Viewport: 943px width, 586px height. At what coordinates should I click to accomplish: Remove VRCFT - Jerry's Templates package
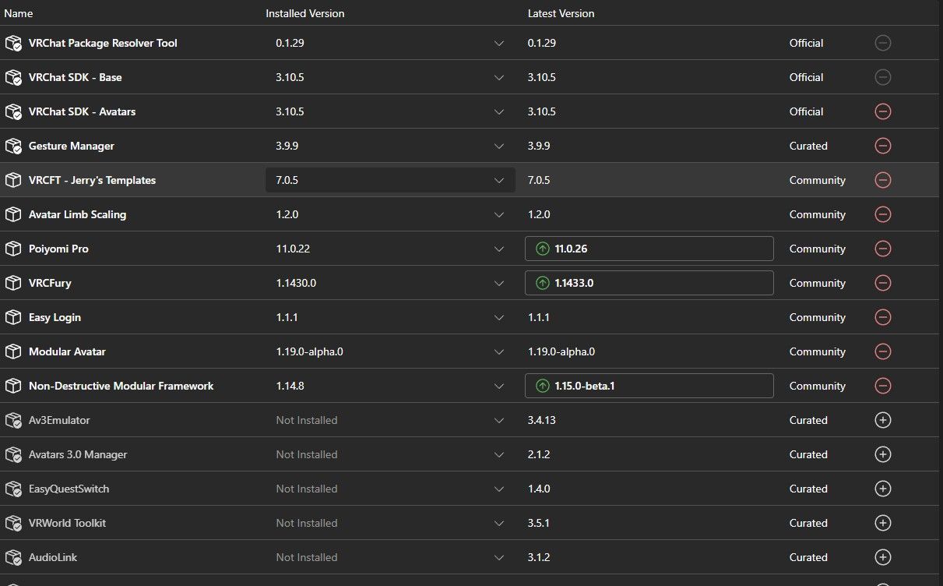(x=882, y=180)
